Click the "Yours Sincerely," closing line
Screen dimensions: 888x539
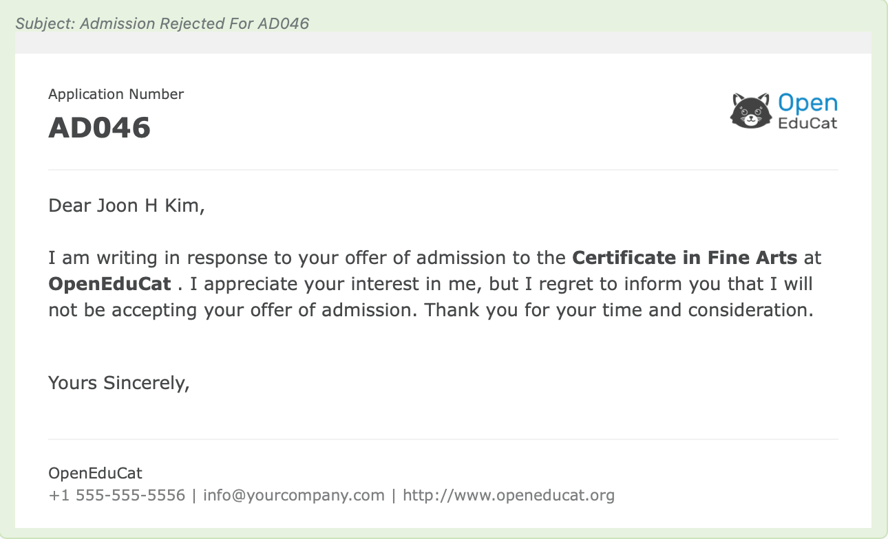[x=118, y=383]
